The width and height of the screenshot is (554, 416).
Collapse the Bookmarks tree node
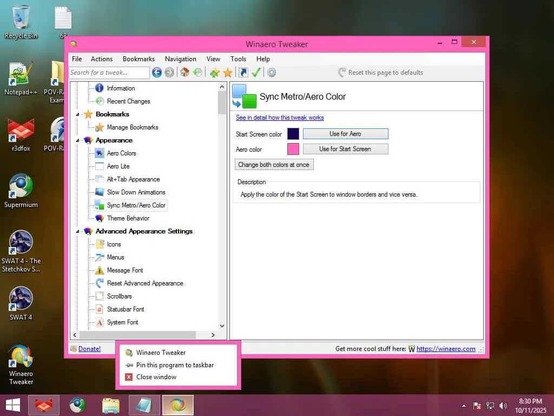(77, 114)
